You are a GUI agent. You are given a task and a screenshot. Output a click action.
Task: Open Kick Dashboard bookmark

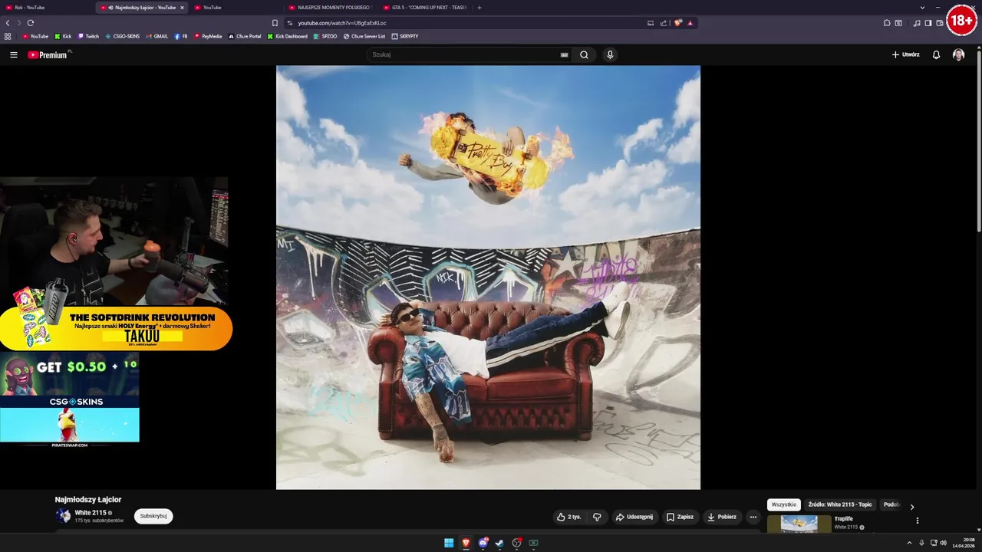pos(288,36)
